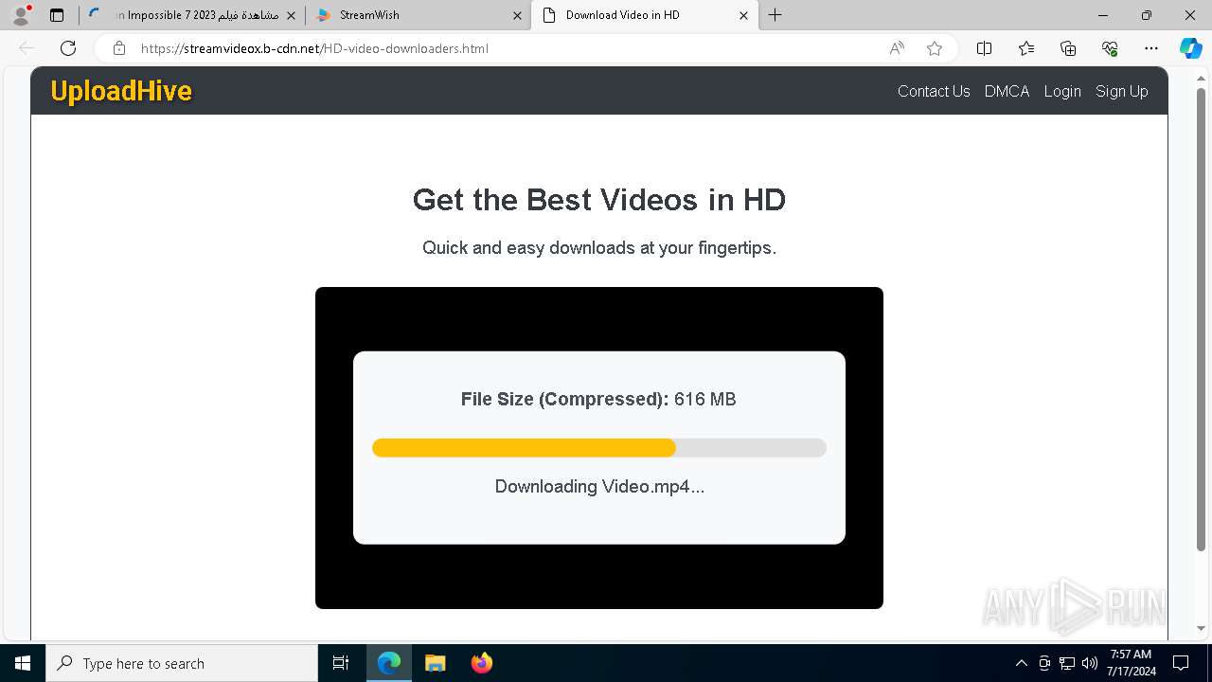Open Task View on taskbar
This screenshot has width=1212, height=682.
(341, 663)
